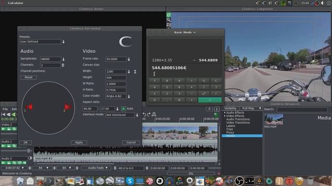Click test.mp4 thumbnail in Media
332x186 pixels.
[x=274, y=119]
